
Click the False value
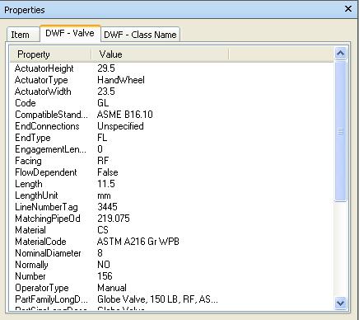tap(108, 172)
